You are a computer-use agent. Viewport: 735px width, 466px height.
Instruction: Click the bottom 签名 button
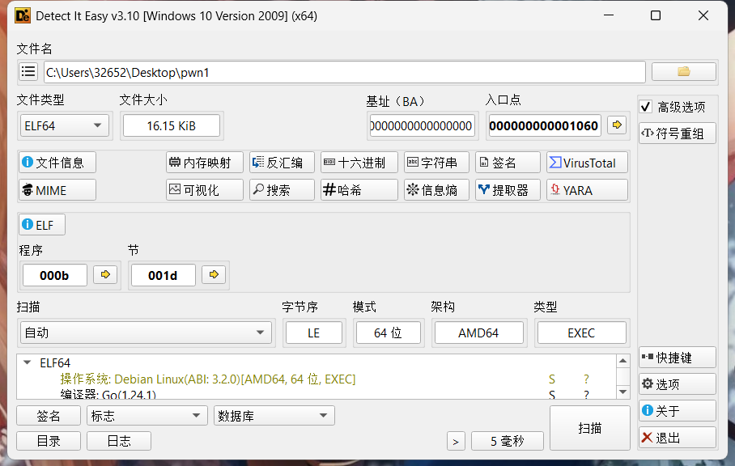coord(49,415)
